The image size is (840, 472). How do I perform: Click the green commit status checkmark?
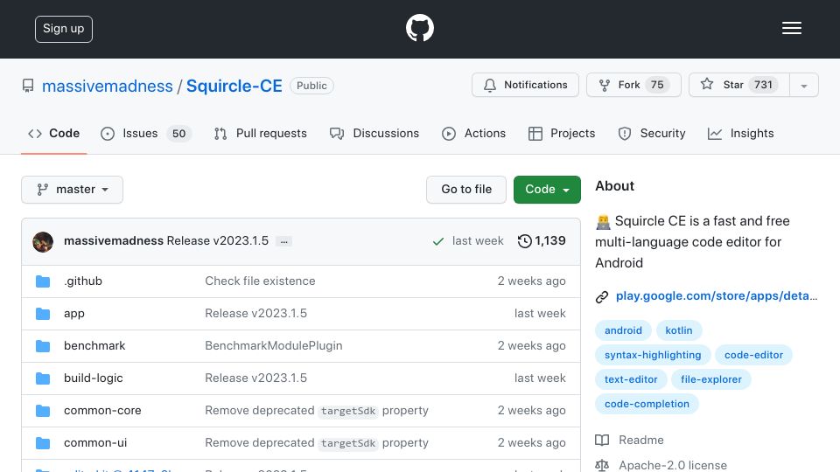coord(438,241)
